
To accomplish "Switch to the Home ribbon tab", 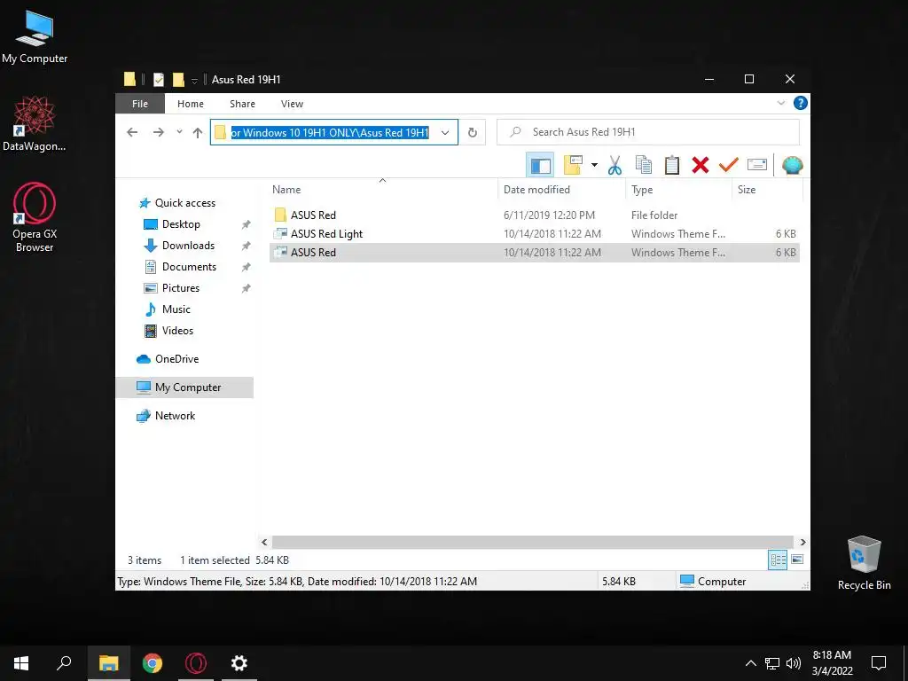I will [x=191, y=104].
